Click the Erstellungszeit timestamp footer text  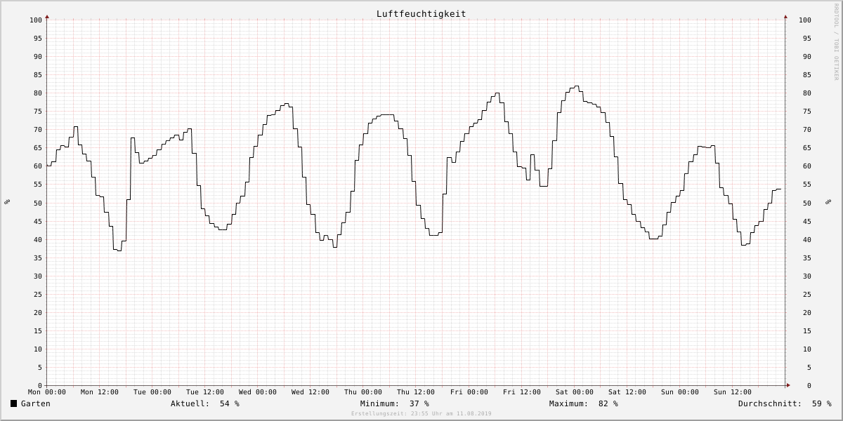point(421,414)
